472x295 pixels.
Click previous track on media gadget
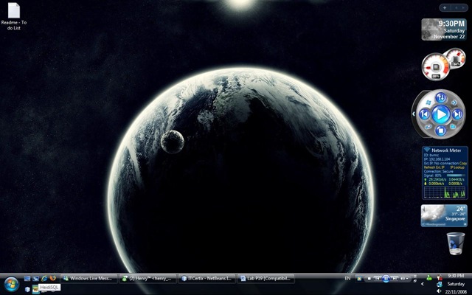pyautogui.click(x=425, y=114)
